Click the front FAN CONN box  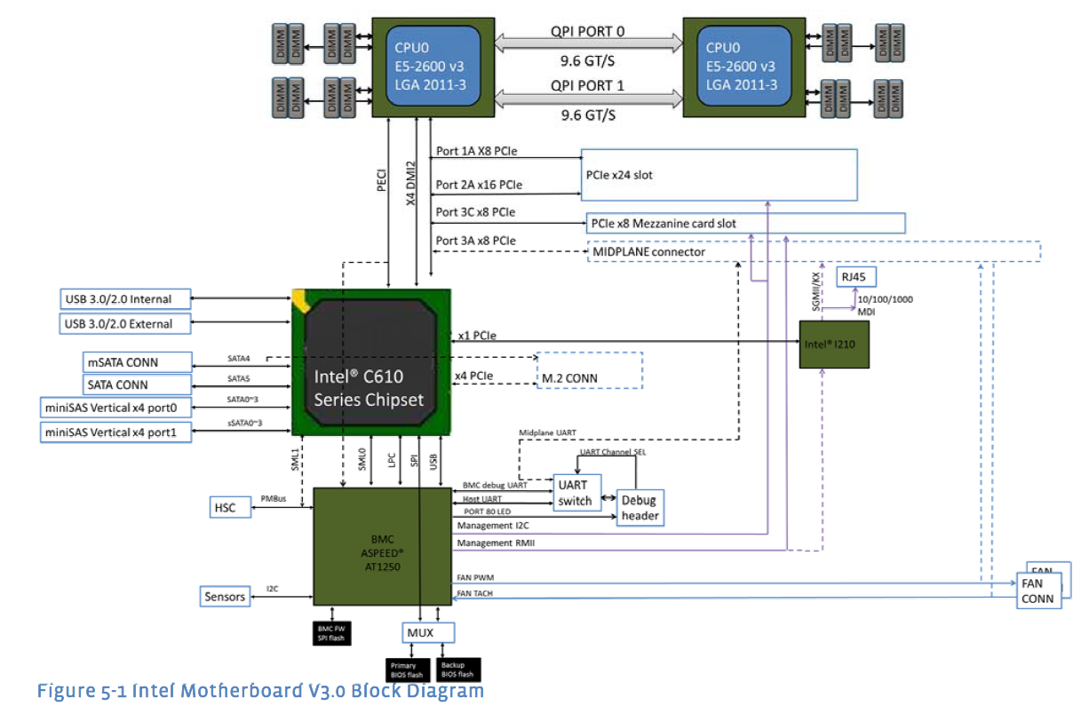pyautogui.click(x=1038, y=591)
